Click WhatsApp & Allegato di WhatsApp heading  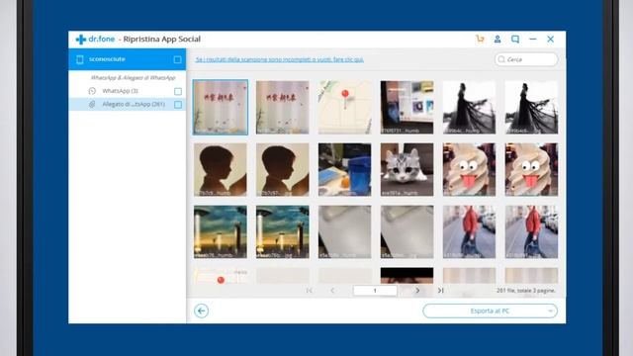133,77
